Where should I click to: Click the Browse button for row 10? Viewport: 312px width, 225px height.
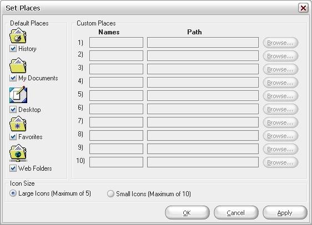click(x=280, y=162)
